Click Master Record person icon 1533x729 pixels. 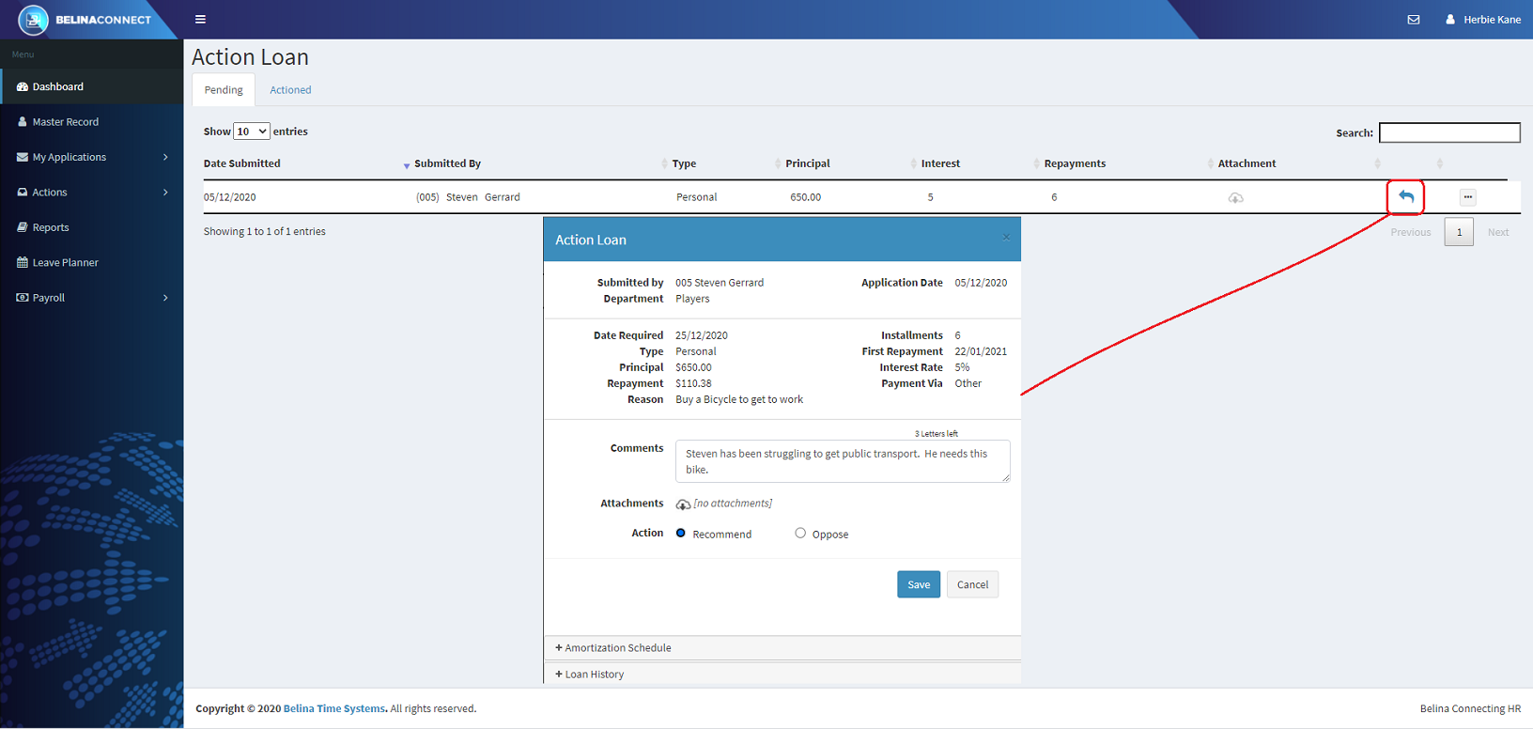coord(23,122)
